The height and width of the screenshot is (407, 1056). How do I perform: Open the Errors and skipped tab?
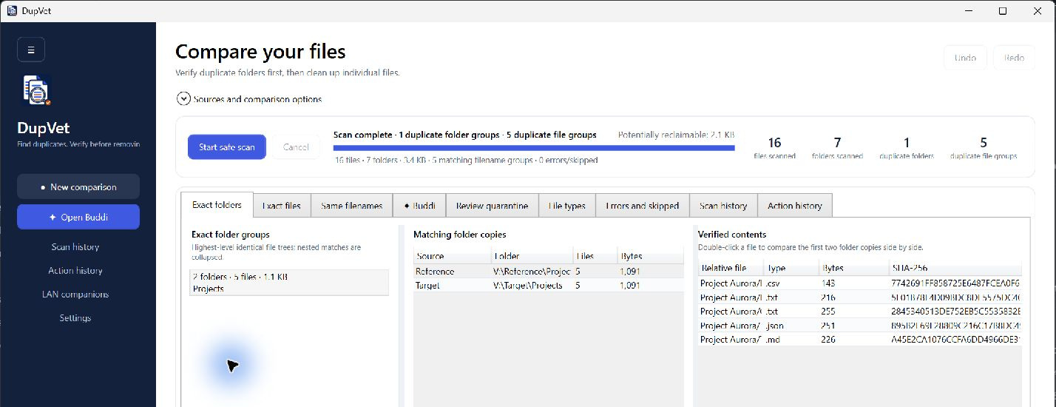coord(642,206)
